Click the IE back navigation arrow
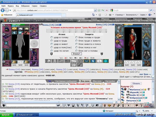 click(x=3, y=10)
